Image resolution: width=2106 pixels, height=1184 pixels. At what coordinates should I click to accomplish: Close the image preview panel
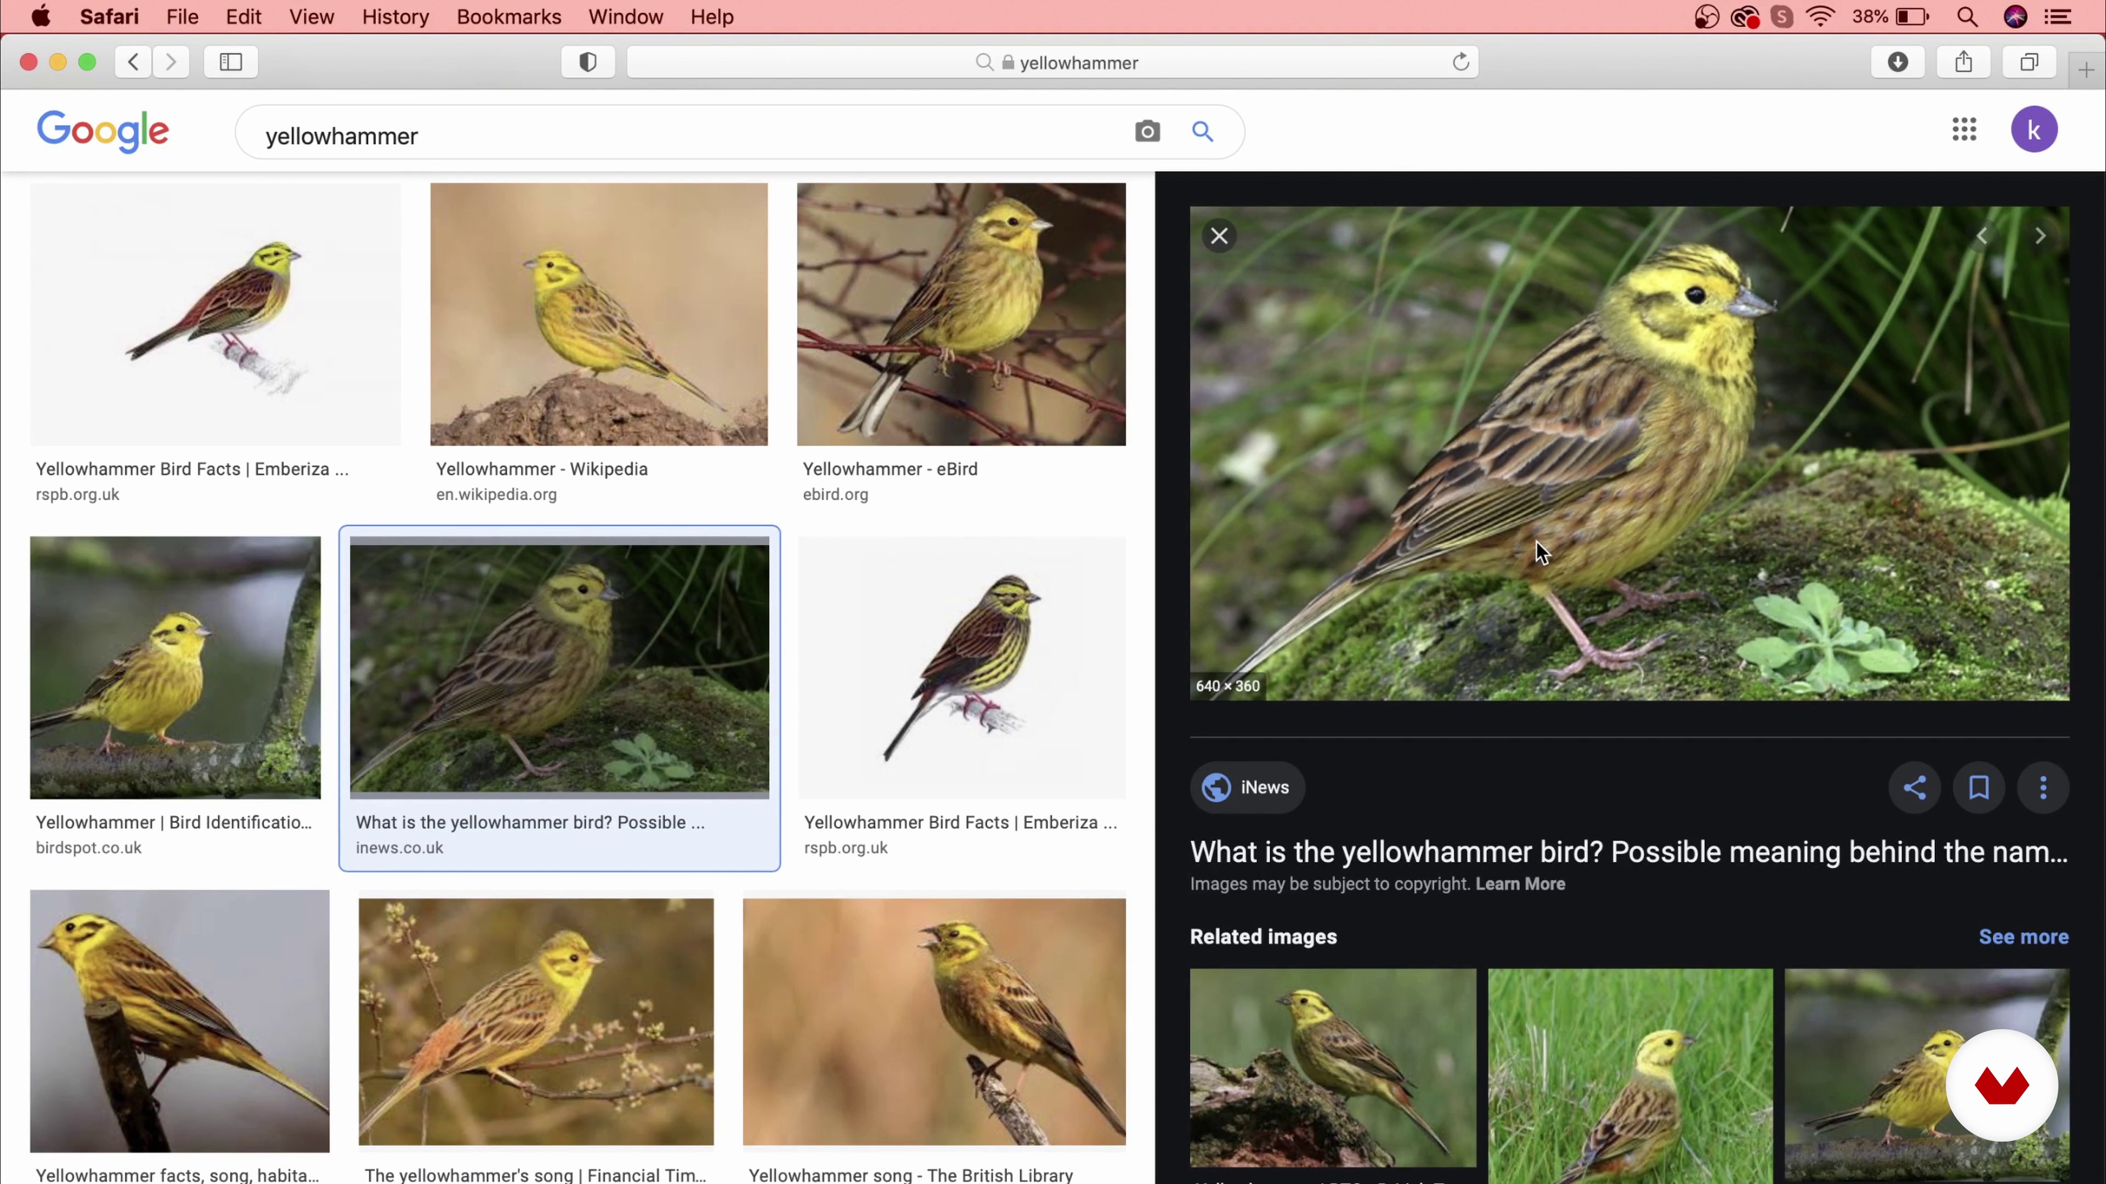(x=1219, y=236)
